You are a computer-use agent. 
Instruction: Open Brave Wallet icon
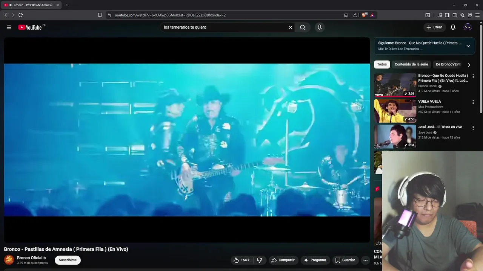pyautogui.click(x=455, y=15)
